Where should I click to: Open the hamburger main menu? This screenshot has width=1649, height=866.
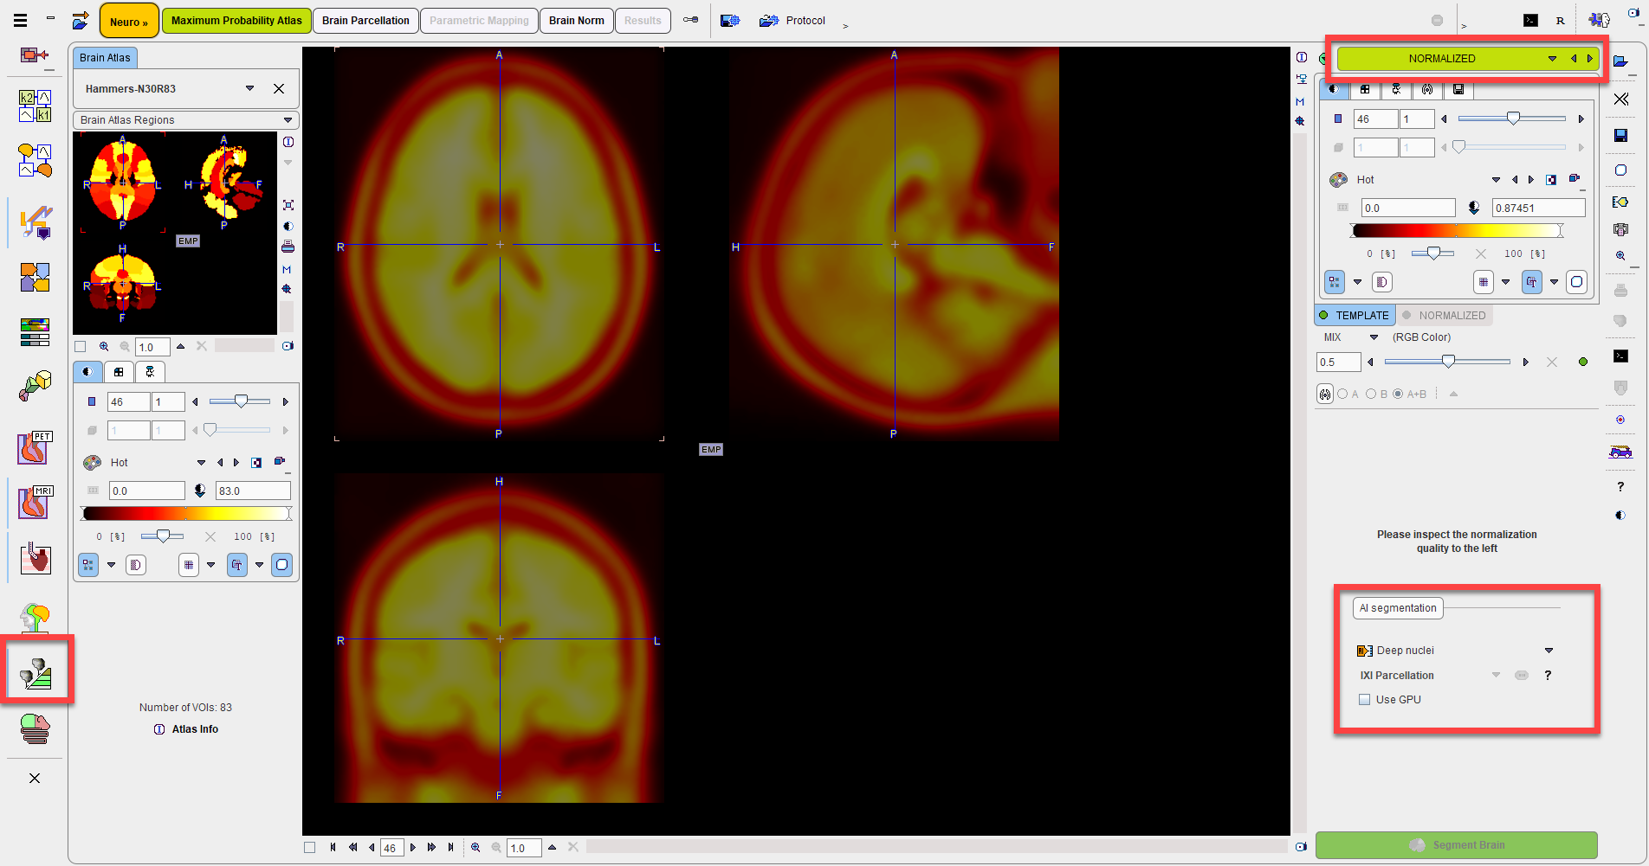coord(20,20)
